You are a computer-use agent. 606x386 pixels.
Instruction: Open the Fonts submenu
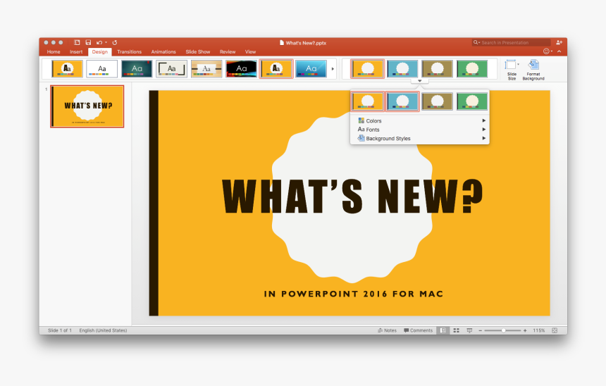click(420, 130)
